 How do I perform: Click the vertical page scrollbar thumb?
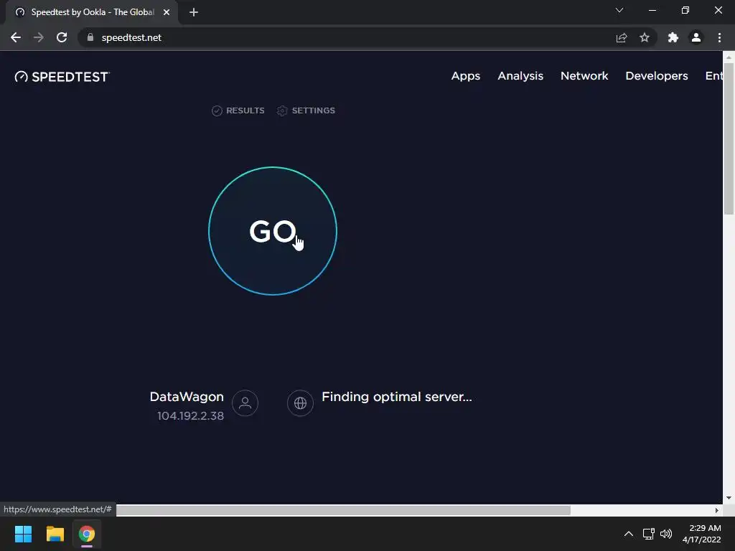tap(729, 138)
